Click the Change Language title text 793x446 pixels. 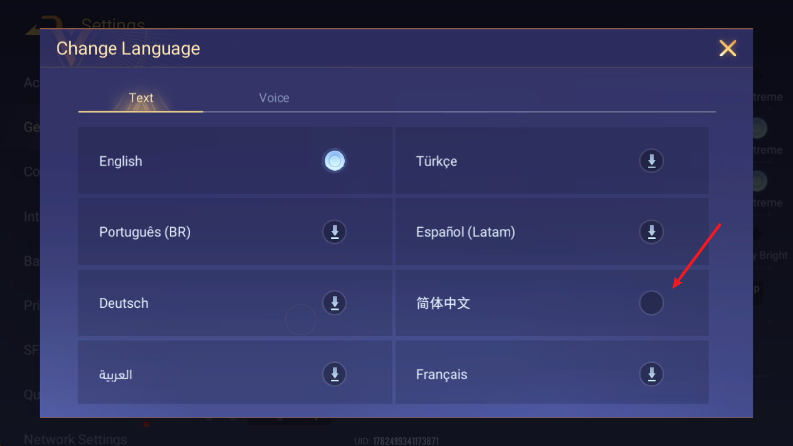[128, 49]
